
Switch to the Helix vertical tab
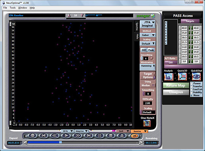137,36
